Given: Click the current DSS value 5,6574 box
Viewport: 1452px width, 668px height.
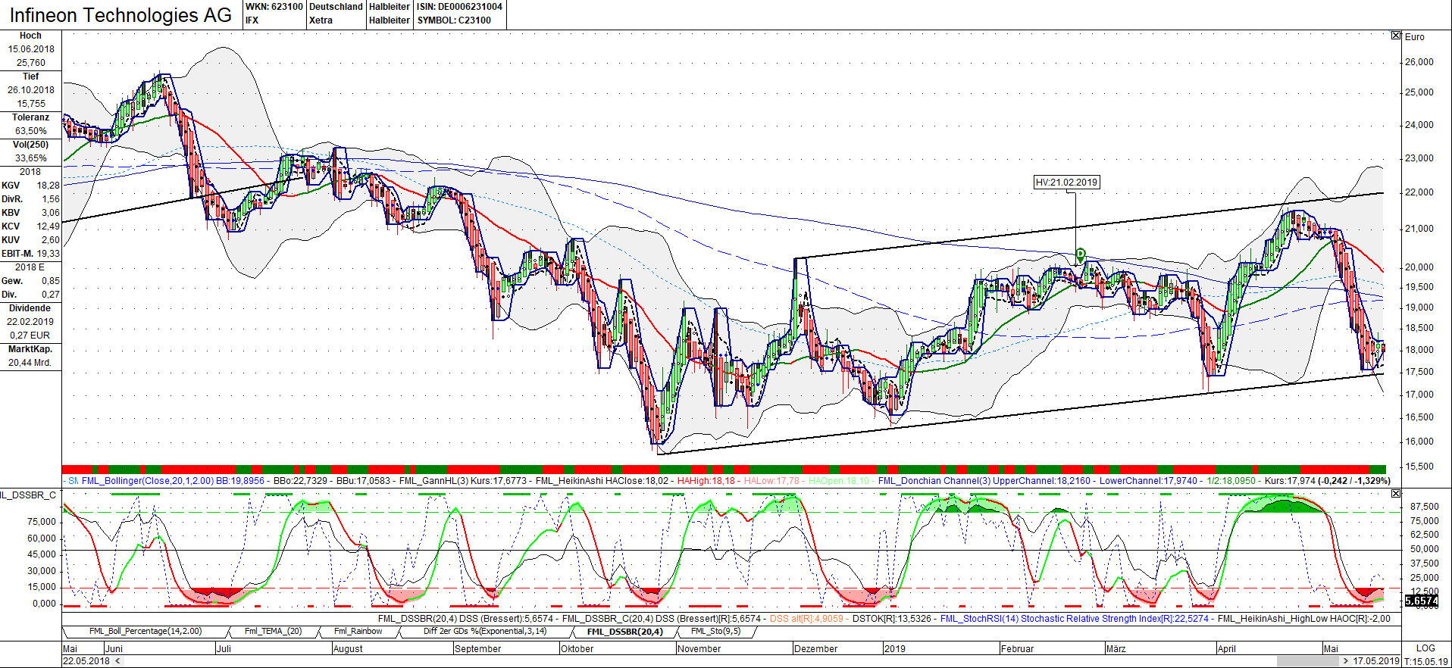Looking at the screenshot, I should (x=1421, y=601).
